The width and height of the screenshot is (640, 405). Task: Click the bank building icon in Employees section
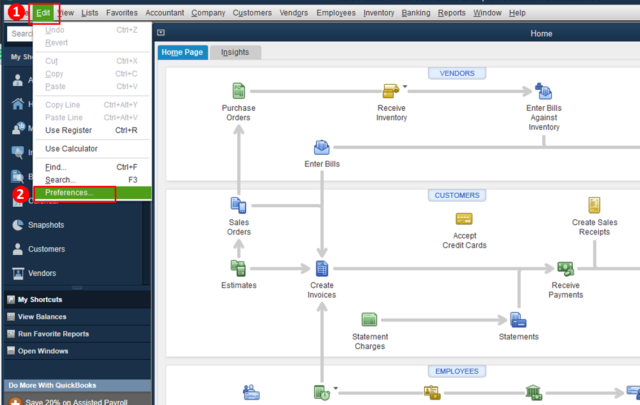coord(533,393)
